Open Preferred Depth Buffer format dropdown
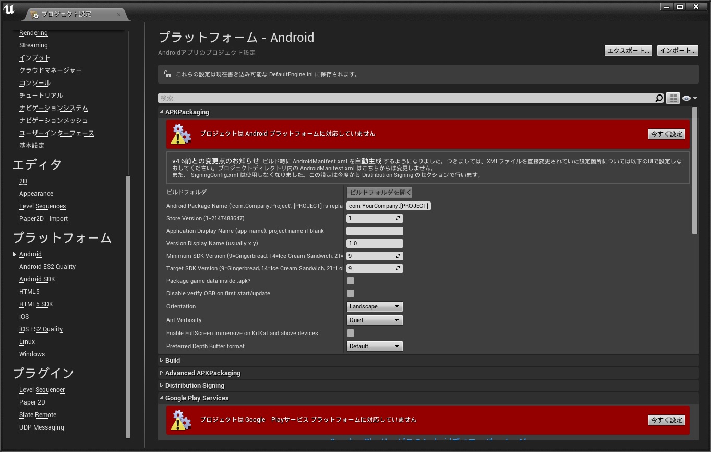The height and width of the screenshot is (452, 711). pyautogui.click(x=375, y=346)
